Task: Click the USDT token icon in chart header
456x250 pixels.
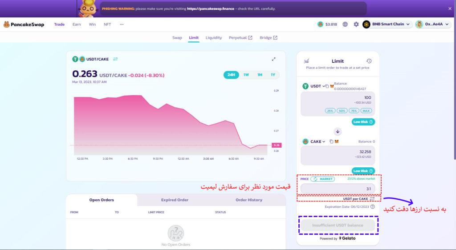Action: (75, 59)
